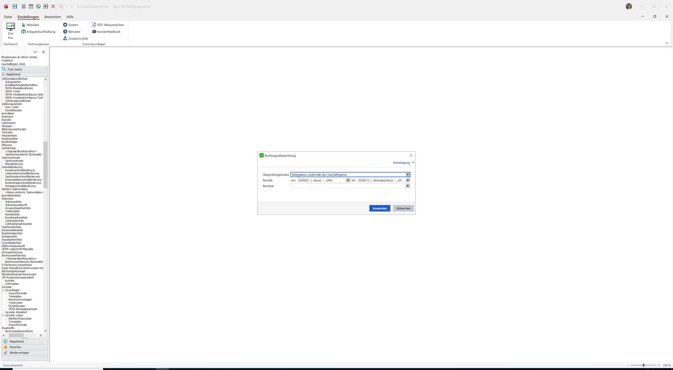Open the Überprüfungsmodus dropdown
673x370 pixels.
[408, 175]
